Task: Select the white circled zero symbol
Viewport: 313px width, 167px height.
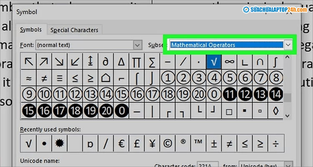Action: point(214,94)
